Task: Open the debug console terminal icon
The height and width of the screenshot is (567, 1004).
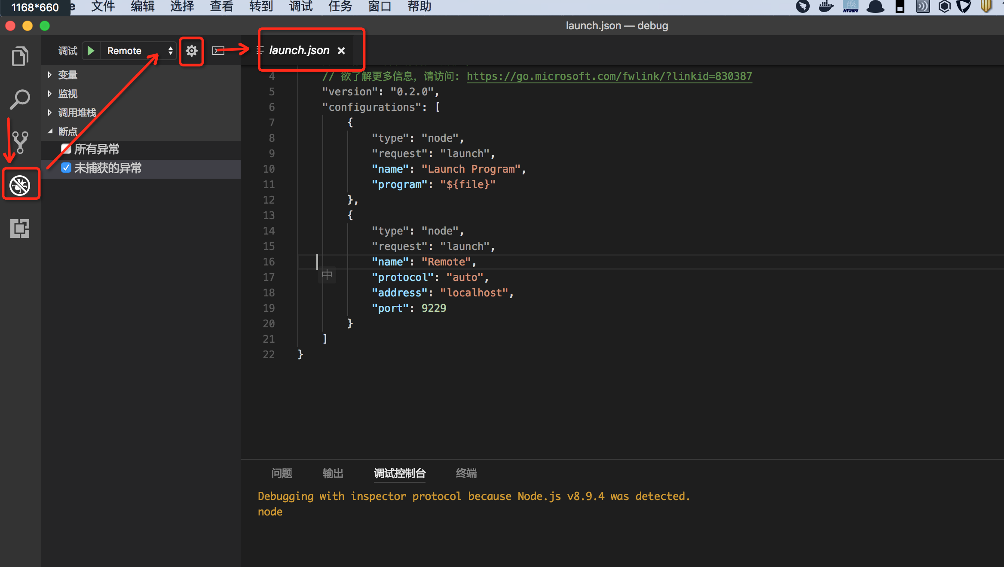Action: 218,51
